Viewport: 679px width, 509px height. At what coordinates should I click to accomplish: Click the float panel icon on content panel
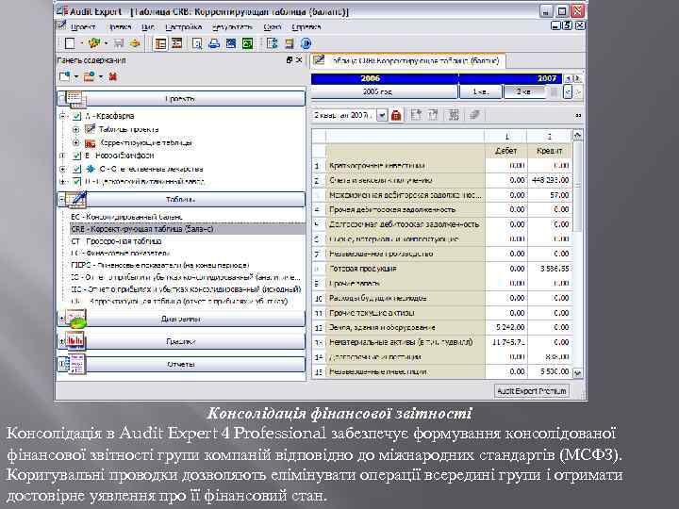[290, 60]
